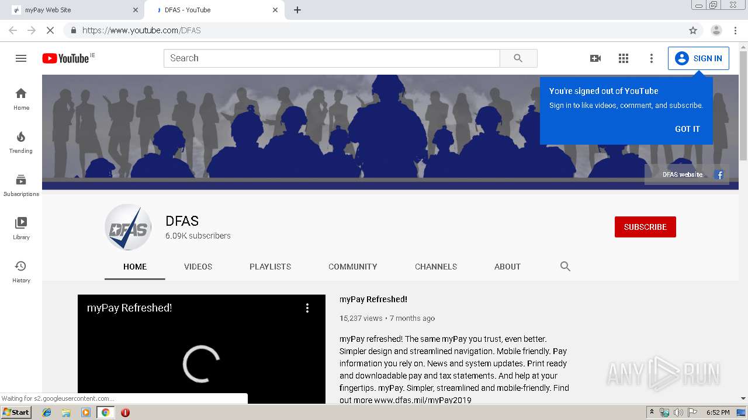Click the 6.09K subscribers text
Image resolution: width=748 pixels, height=420 pixels.
click(x=198, y=236)
